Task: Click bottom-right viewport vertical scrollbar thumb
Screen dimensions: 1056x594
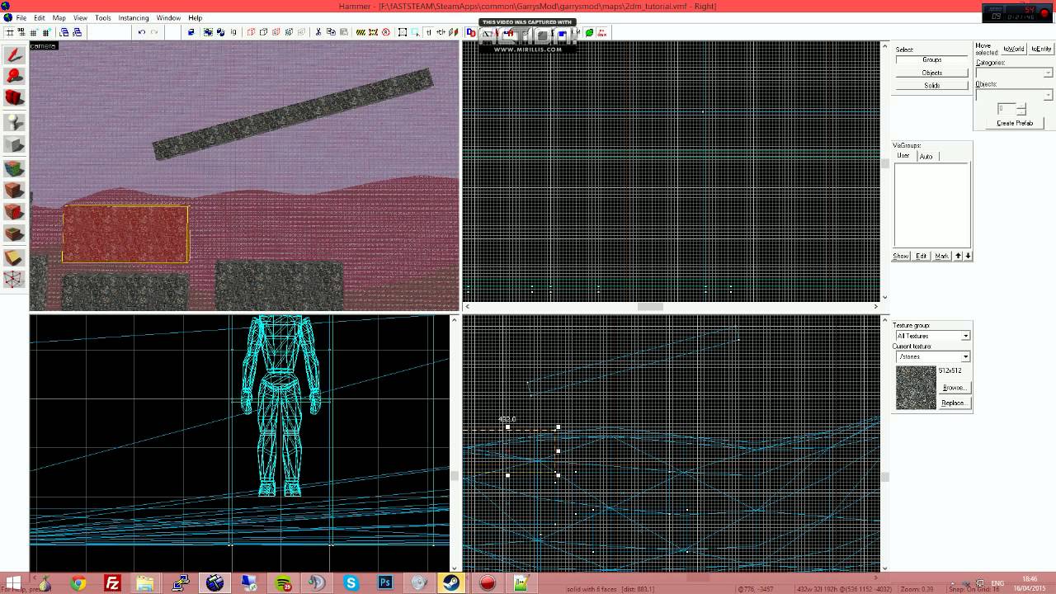Action: click(884, 476)
